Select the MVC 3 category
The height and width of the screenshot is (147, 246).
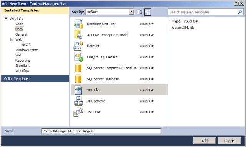26,45
